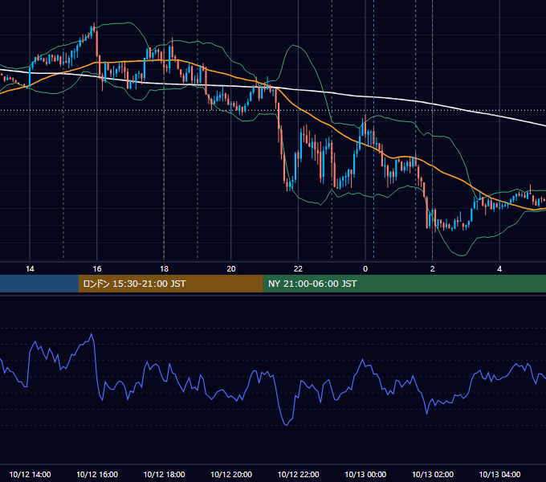This screenshot has height=482, width=546.
Task: Click hour label 20 on price chart axis
Action: pyautogui.click(x=231, y=268)
